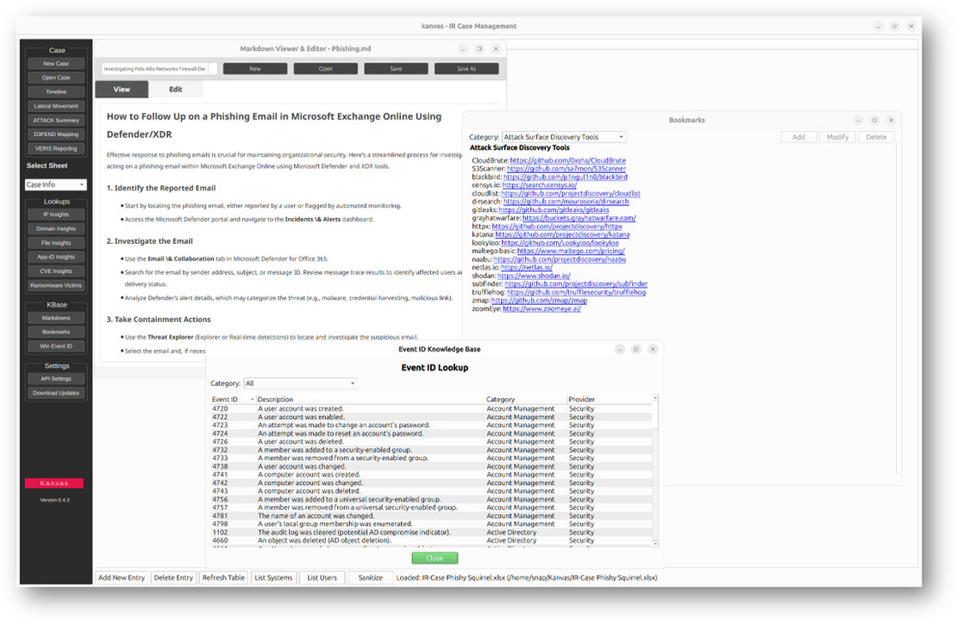Open the Ransomware Victims lookup
Viewport: 957px width, 622px height.
55,285
